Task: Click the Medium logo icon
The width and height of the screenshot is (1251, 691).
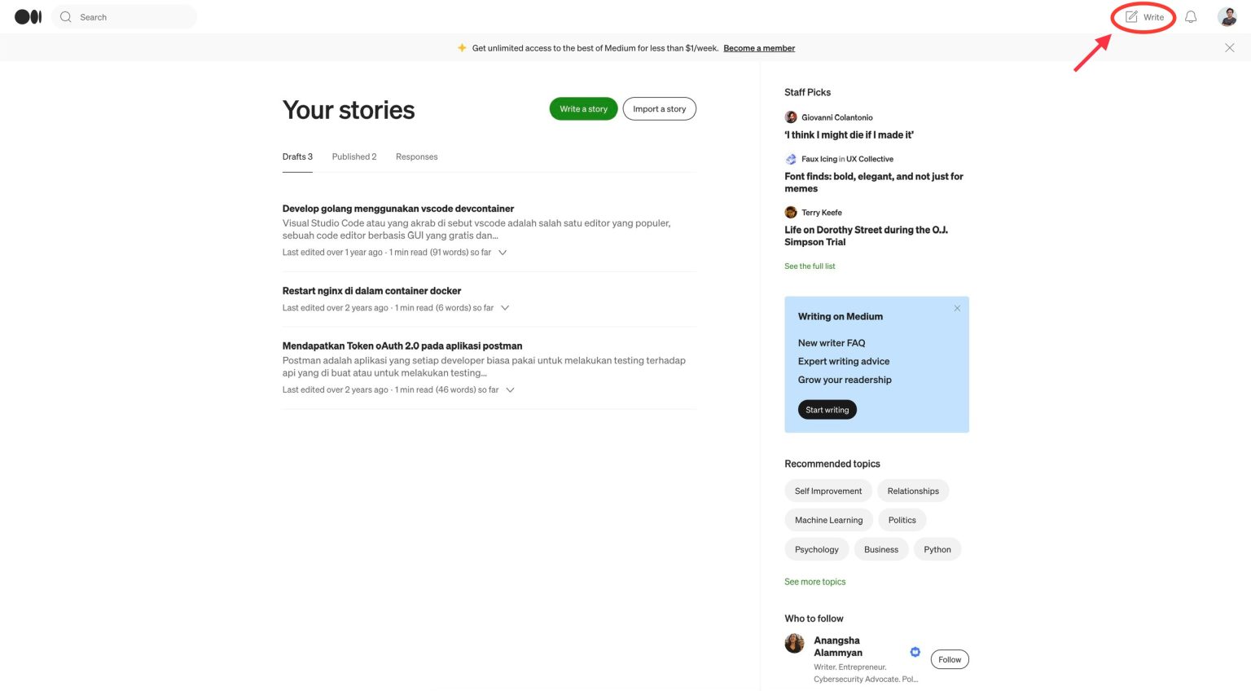Action: coord(28,17)
